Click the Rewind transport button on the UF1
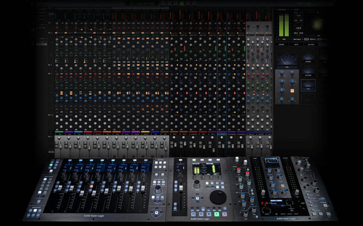Image resolution: width=363 pixels, height=226 pixels. coord(193,214)
